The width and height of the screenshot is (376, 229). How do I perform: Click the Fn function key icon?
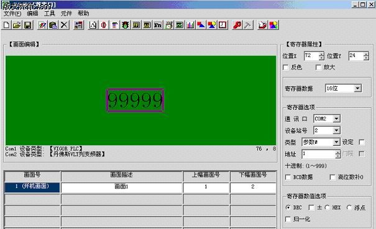[x=157, y=25]
